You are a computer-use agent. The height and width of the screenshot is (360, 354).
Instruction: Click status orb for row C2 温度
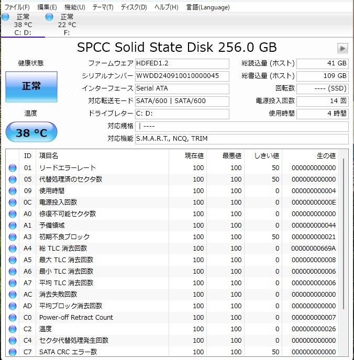click(x=13, y=329)
